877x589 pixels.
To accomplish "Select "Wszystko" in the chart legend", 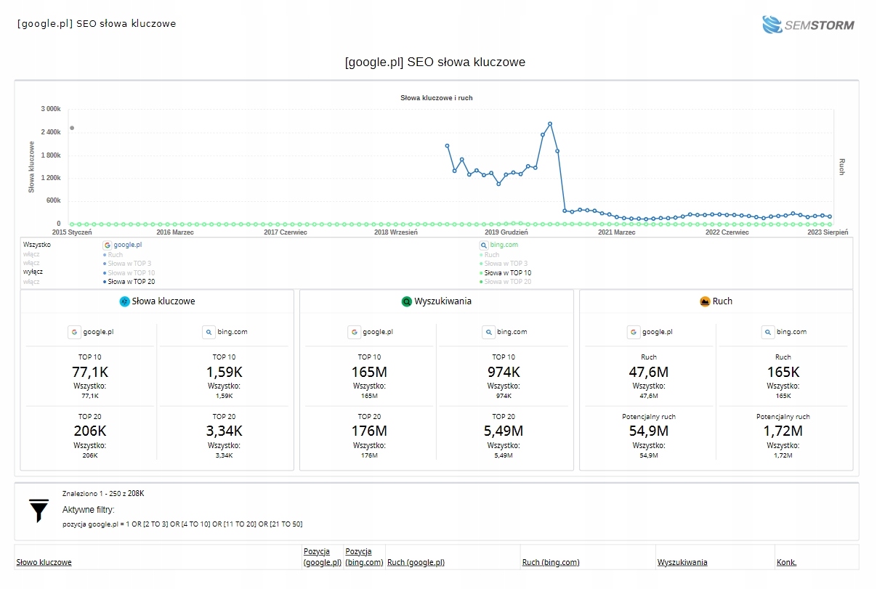I will click(x=37, y=245).
